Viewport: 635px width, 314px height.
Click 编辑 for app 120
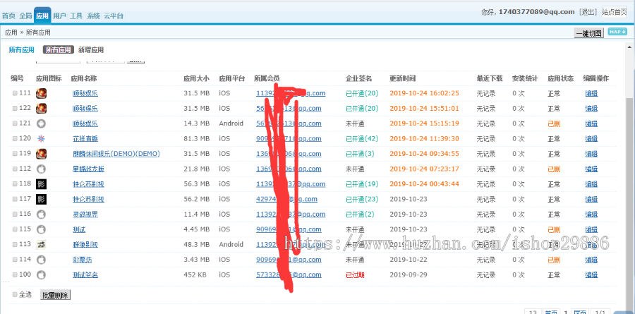click(591, 138)
